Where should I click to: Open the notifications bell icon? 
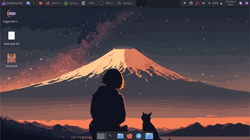coord(221,4)
